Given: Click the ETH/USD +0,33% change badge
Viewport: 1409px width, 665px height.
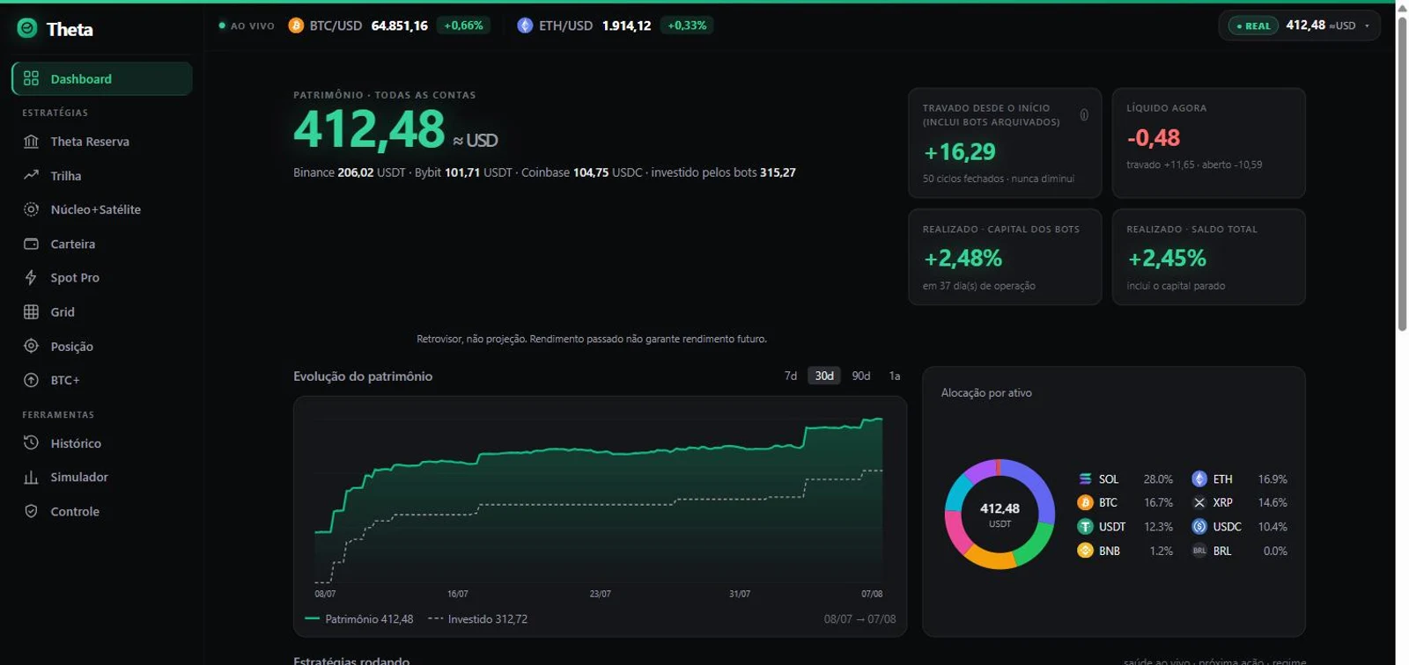Looking at the screenshot, I should 687,26.
